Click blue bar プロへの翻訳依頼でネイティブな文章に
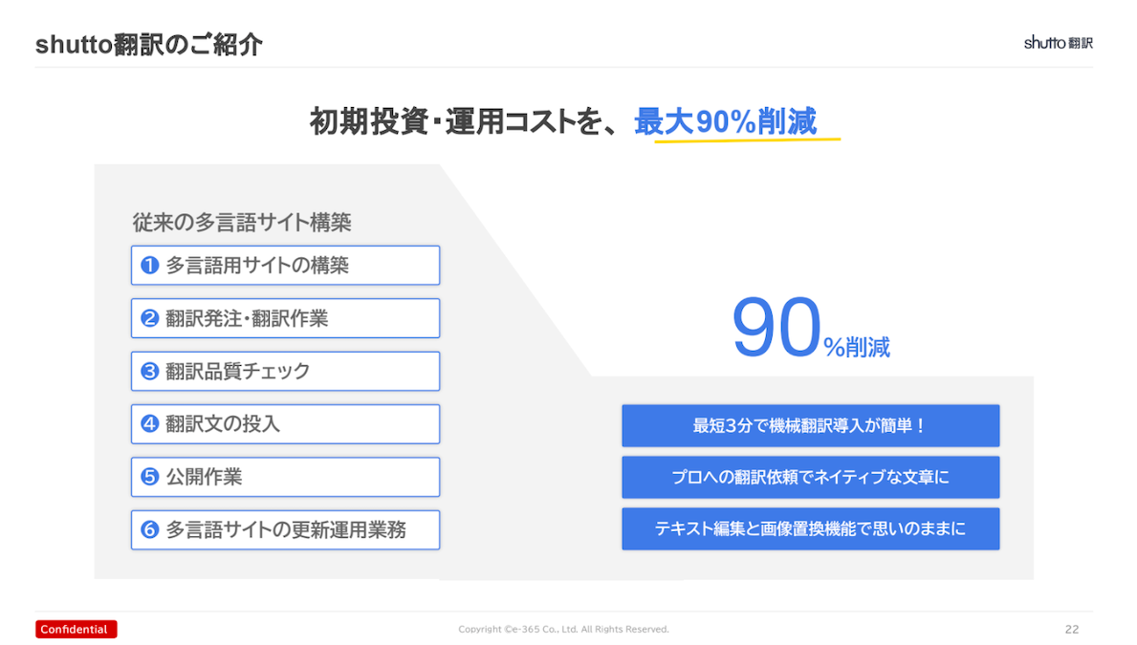 point(811,477)
